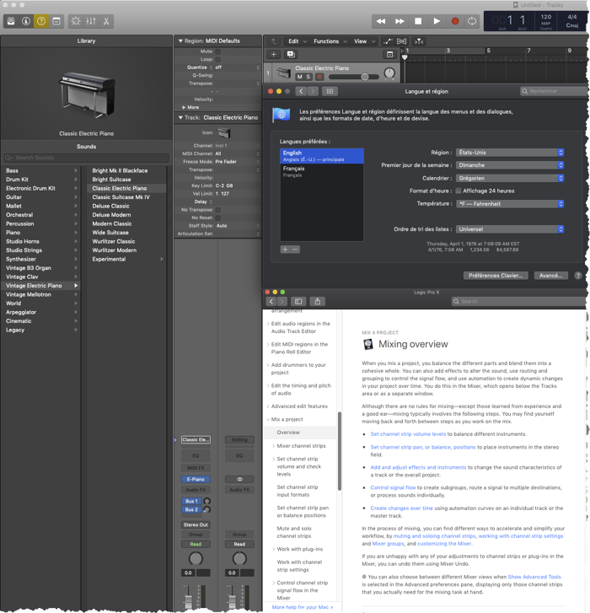Open the Edit menu in the Tracks area
The width and height of the screenshot is (590, 613).
pos(295,40)
